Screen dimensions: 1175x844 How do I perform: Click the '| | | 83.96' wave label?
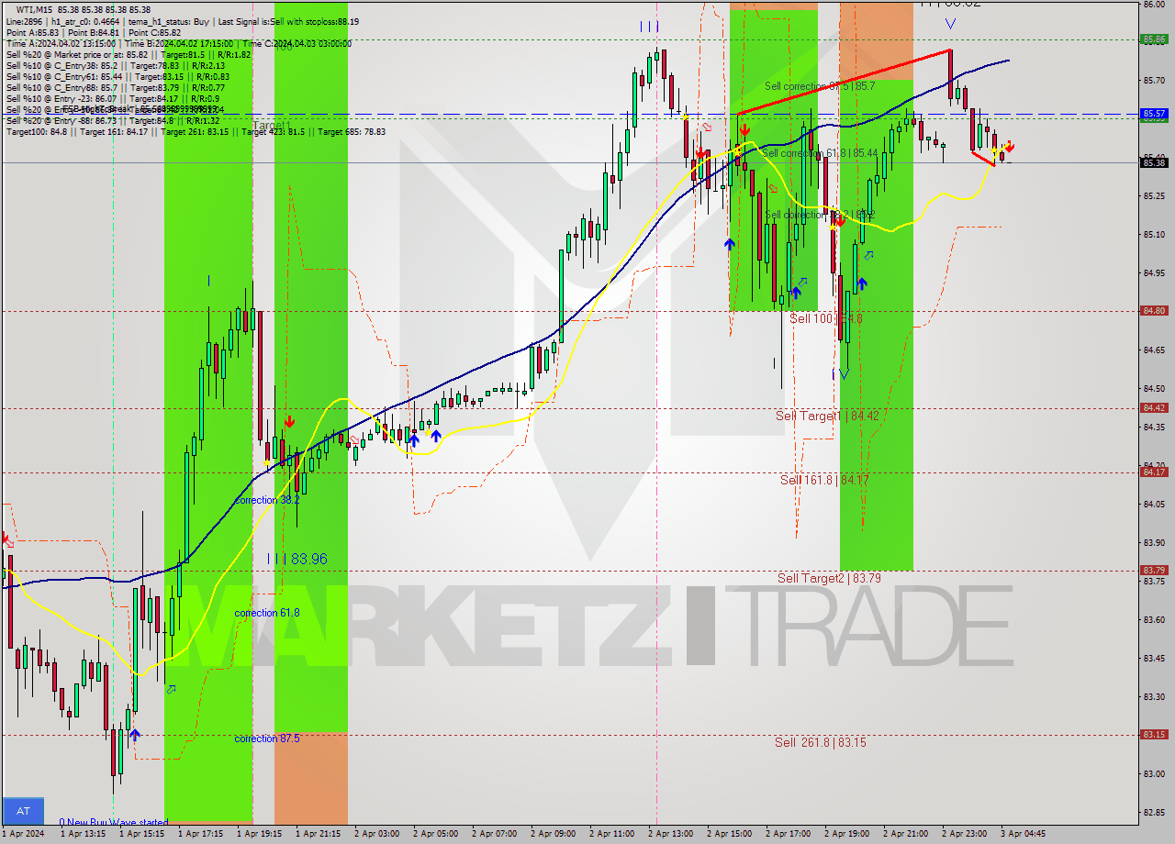[x=297, y=559]
